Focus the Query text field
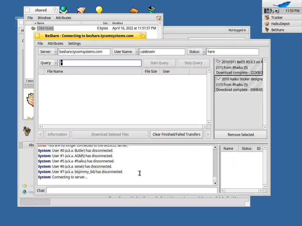The height and width of the screenshot is (226, 302). click(x=101, y=63)
